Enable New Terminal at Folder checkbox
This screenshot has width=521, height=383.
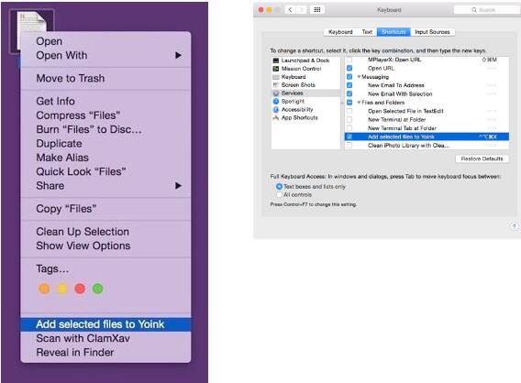tap(349, 119)
